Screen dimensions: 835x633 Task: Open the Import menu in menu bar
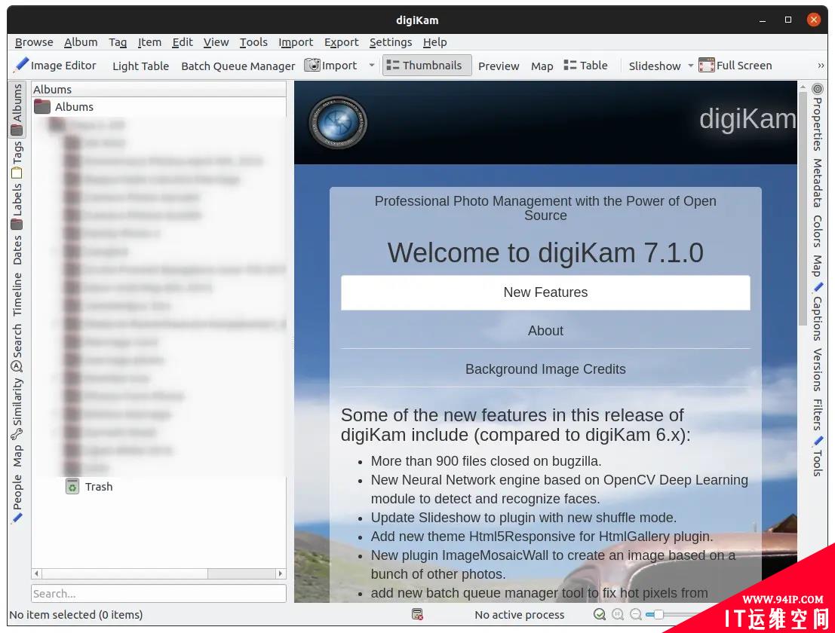click(x=296, y=42)
